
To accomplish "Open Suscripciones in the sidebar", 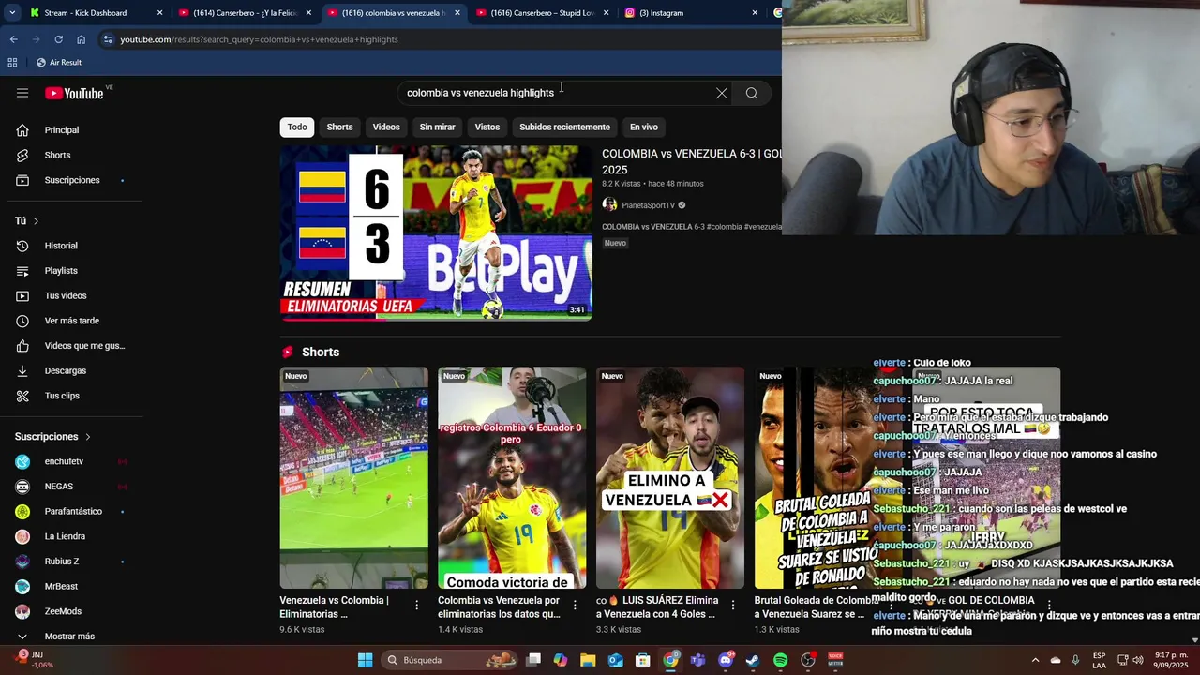I will (x=73, y=180).
